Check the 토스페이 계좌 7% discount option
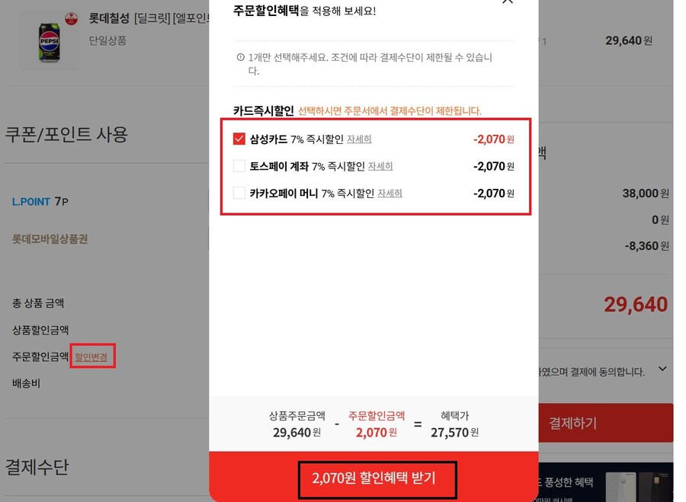686x502 pixels. point(239,166)
